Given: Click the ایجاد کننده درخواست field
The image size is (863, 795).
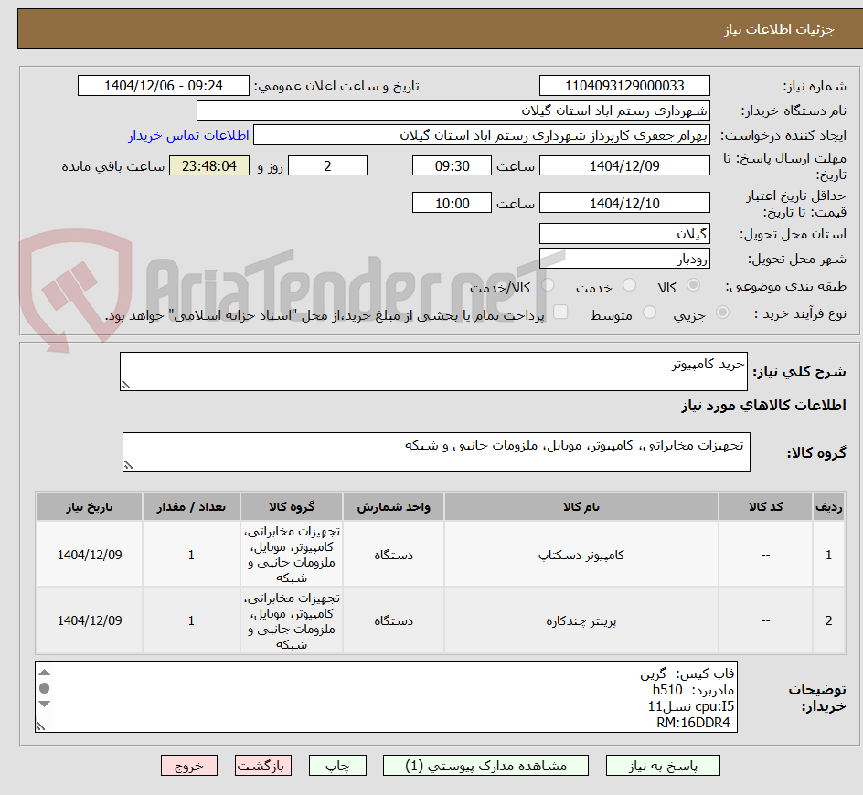Looking at the screenshot, I should coord(482,135).
